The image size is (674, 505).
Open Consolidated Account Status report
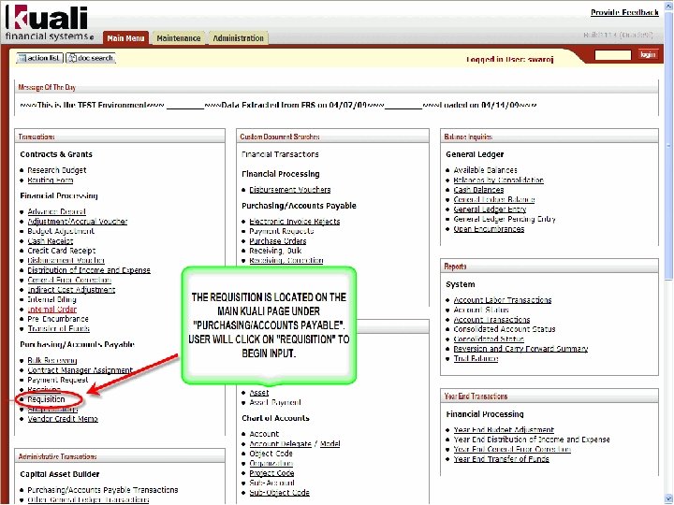point(505,329)
